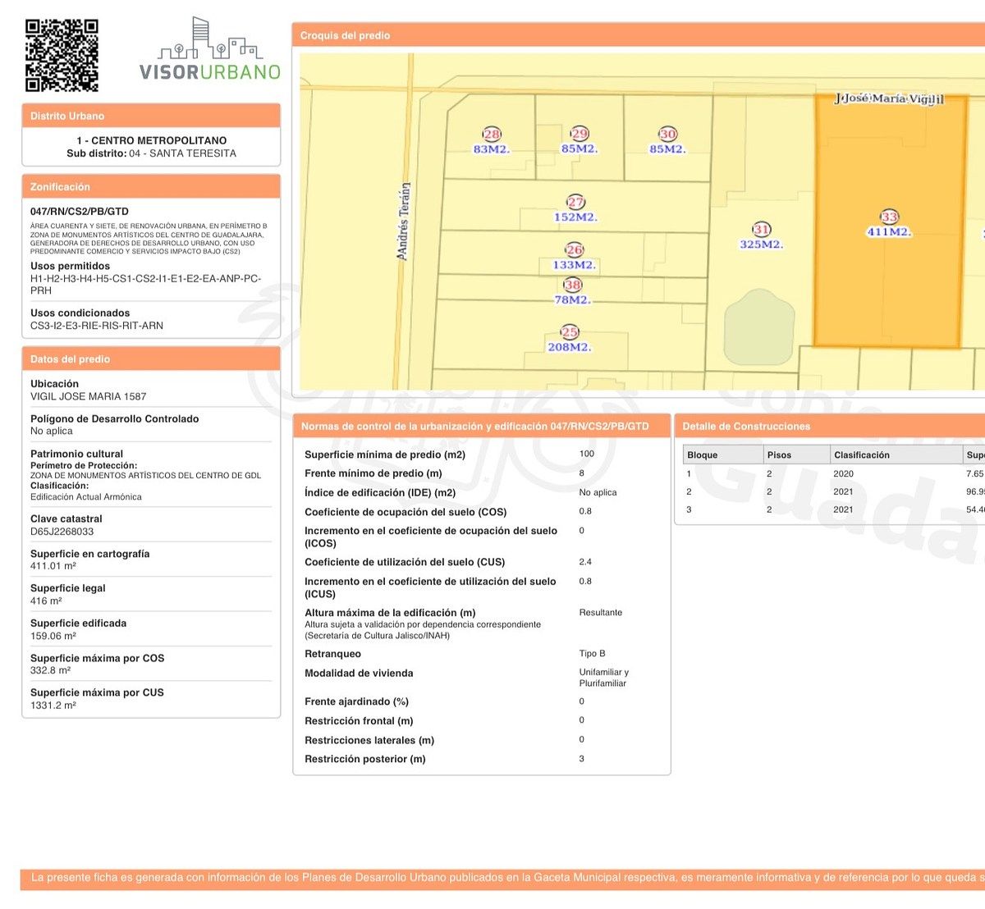Pick lot marker 27 labeled 152M2
985x909 pixels.
tap(575, 203)
